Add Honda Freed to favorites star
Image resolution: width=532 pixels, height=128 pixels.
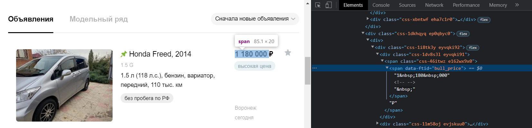288,52
